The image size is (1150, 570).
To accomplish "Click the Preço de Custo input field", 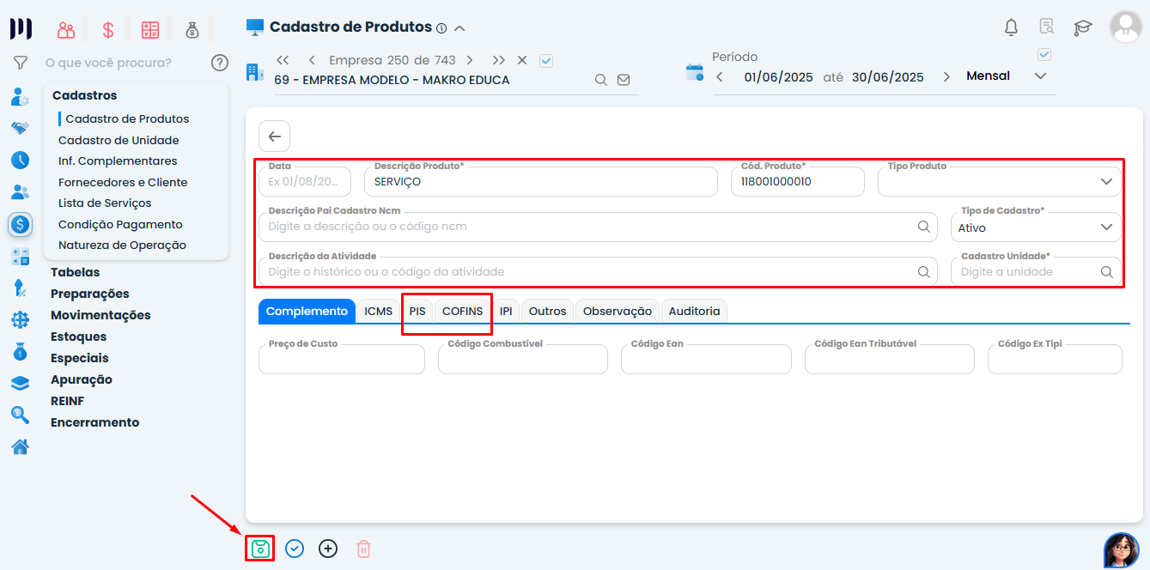I will [x=341, y=359].
